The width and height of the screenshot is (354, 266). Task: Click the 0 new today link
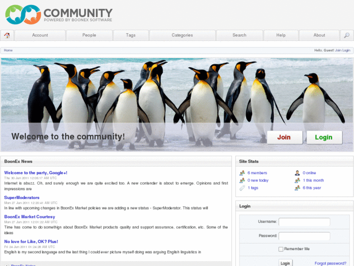pyautogui.click(x=258, y=181)
